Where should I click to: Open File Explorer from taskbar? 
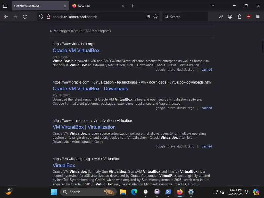tap(123, 192)
